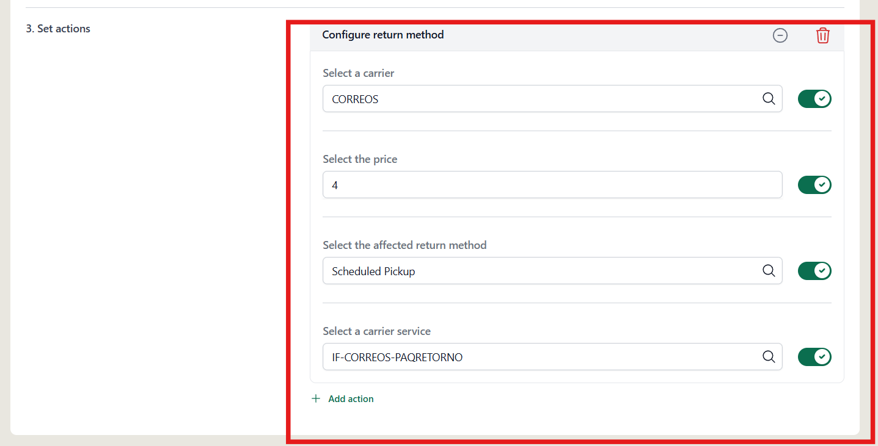Open the CORREOS carrier dropdown
Image resolution: width=878 pixels, height=446 pixels.
(552, 99)
